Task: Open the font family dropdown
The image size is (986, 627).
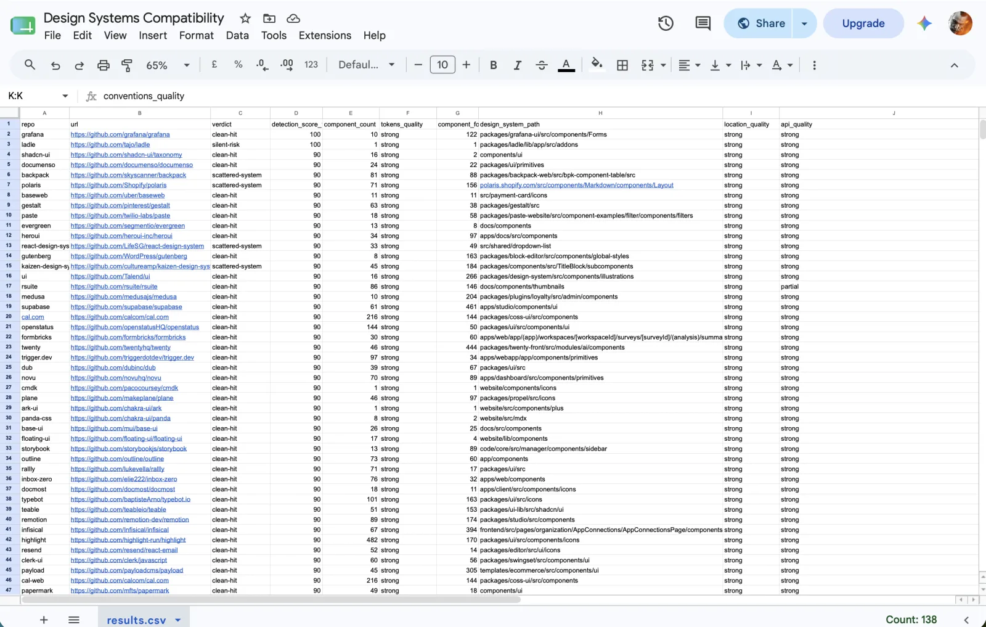Action: [x=367, y=65]
